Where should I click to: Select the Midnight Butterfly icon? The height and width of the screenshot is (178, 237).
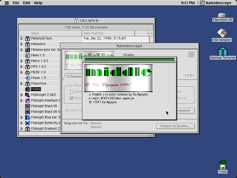click(x=27, y=123)
